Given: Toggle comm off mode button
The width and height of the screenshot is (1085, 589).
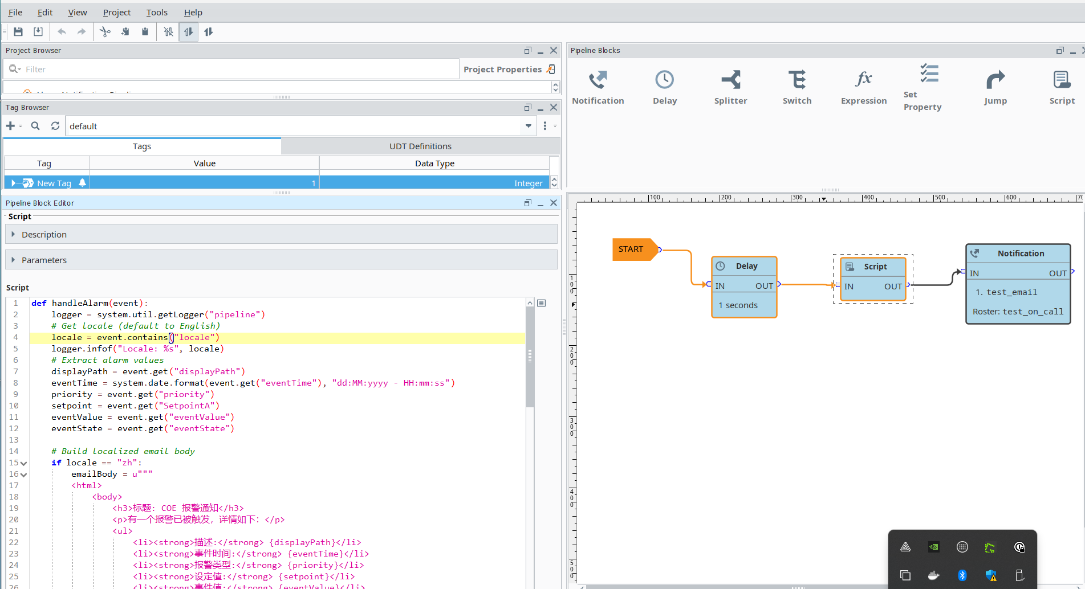Looking at the screenshot, I should point(168,32).
